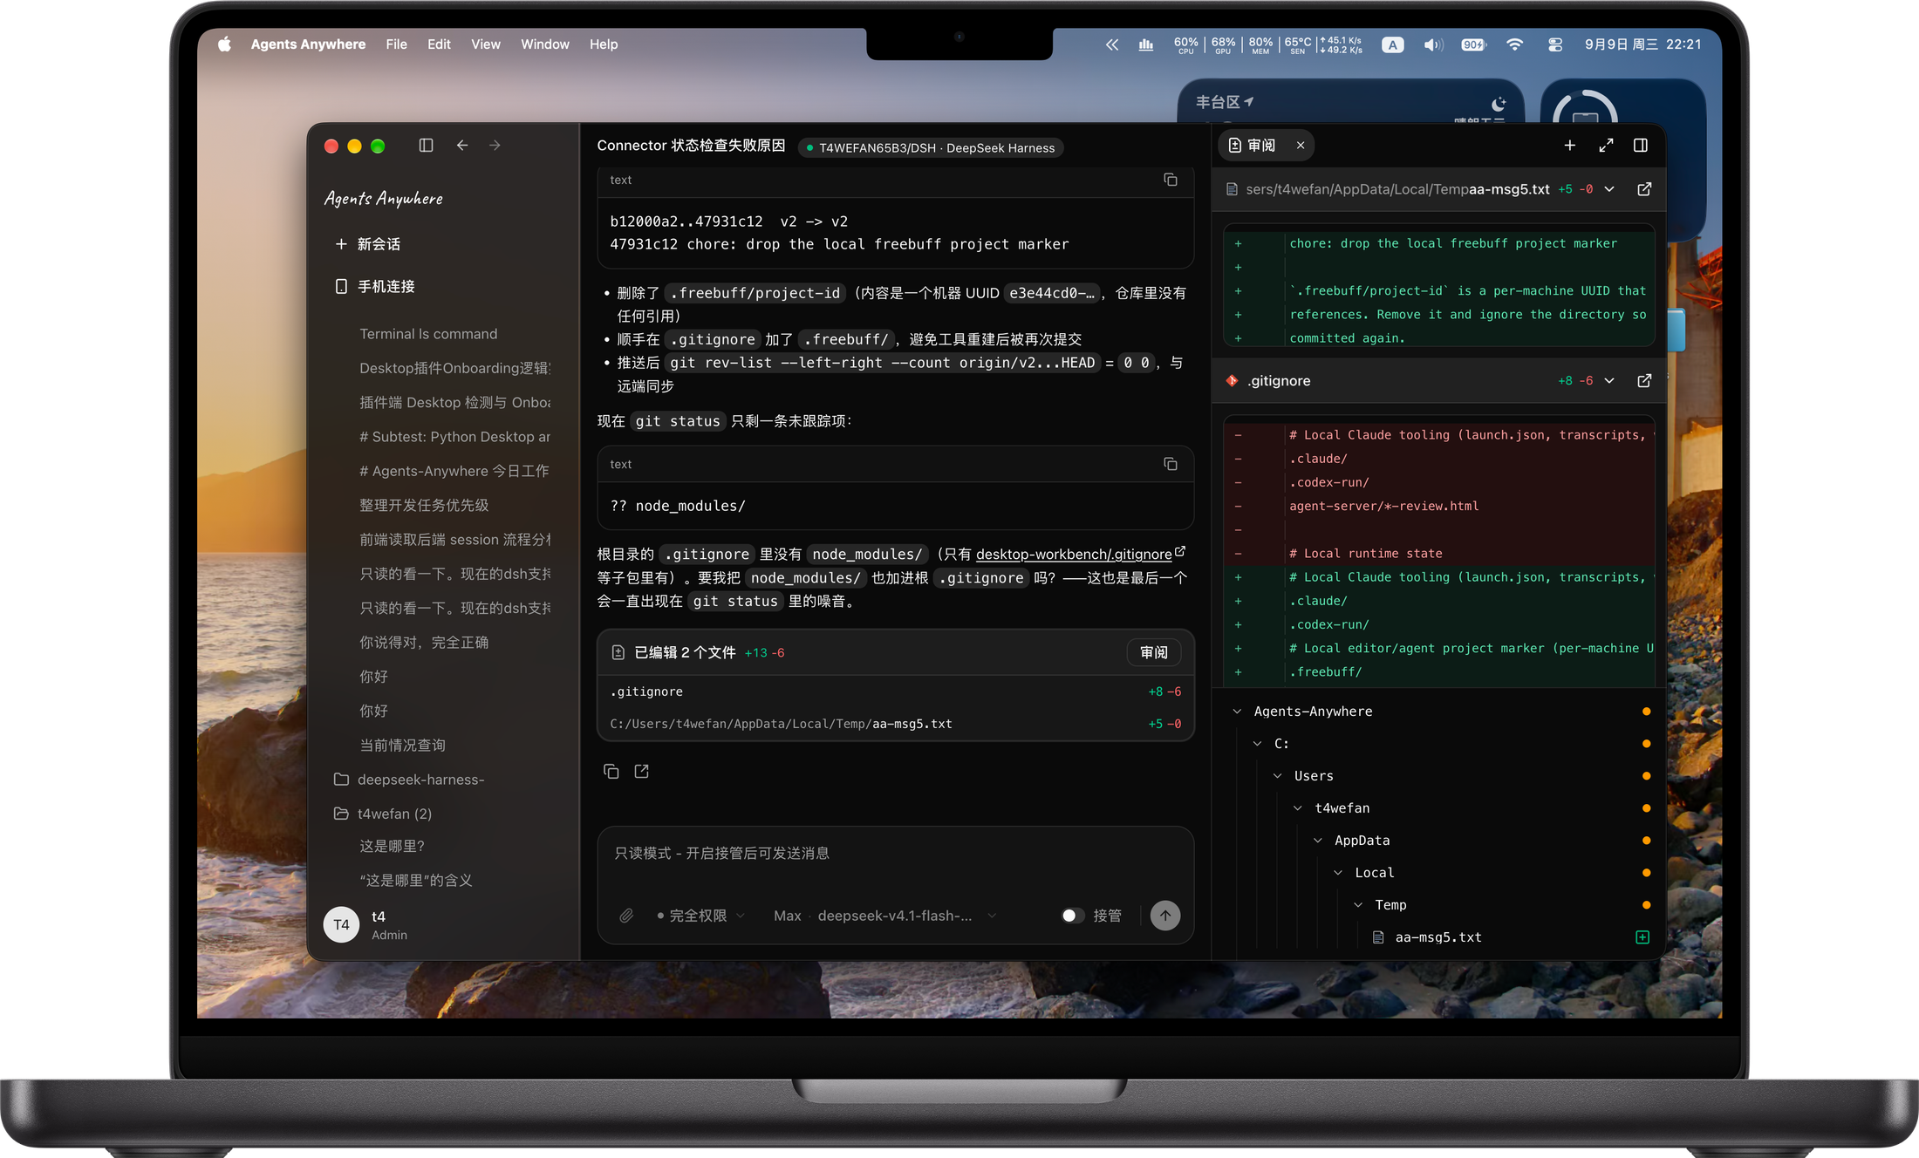
Task: Click the added-file badge beside aa-msg5.txt
Action: [1642, 937]
